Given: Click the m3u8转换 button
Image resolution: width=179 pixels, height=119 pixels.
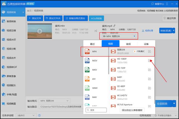Looking at the screenshot, I should (96, 18).
